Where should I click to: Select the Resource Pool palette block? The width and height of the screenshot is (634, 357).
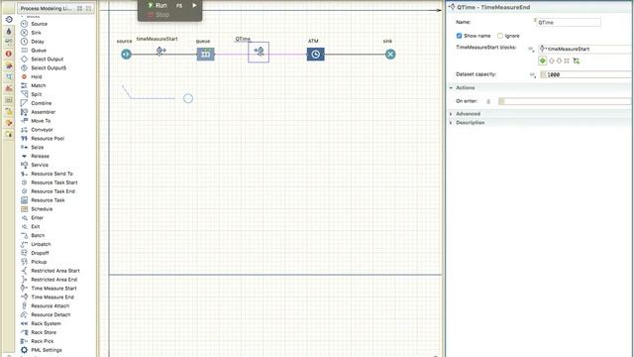click(43, 139)
